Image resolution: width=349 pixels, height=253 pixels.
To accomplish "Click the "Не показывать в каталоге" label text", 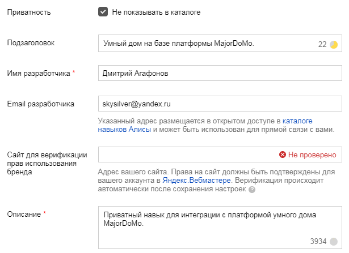I will tap(156, 12).
